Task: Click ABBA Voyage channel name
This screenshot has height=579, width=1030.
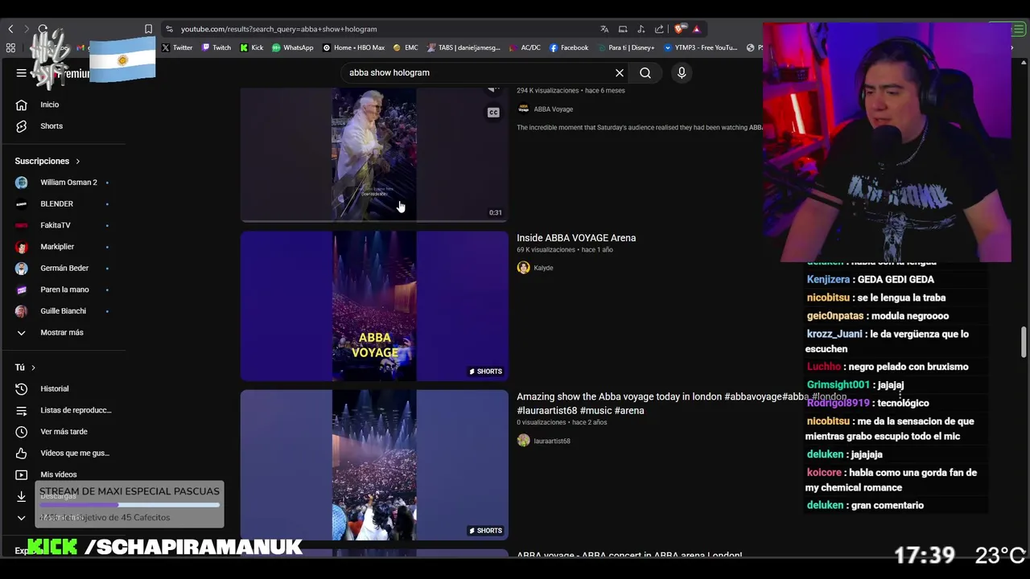Action: pos(554,109)
